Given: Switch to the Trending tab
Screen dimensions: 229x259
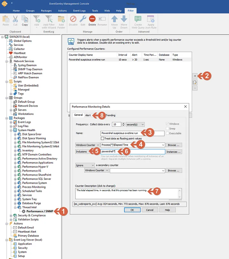Looking at the screenshot, I should click(x=110, y=115).
